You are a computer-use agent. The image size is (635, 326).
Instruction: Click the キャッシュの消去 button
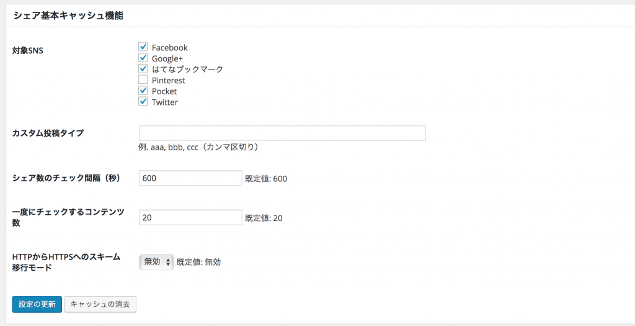(x=100, y=304)
